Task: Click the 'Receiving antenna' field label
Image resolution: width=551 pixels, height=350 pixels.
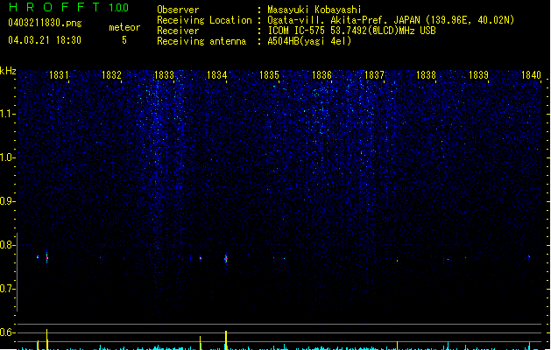Action: point(201,41)
